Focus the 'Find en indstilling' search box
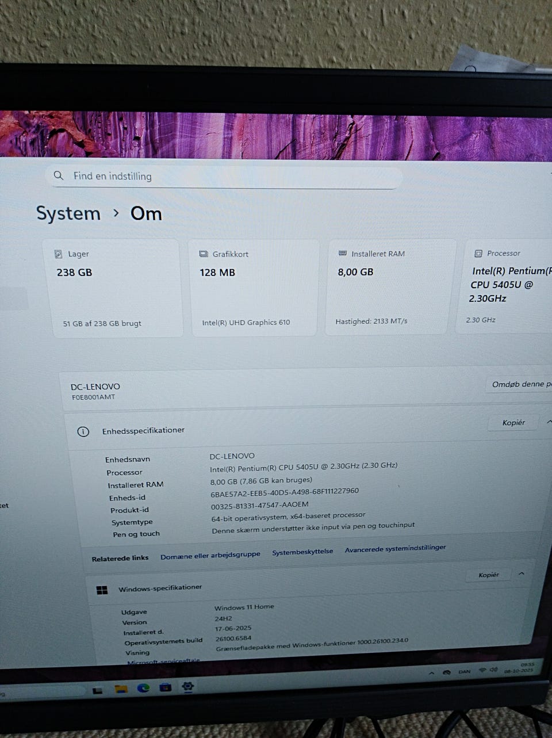The width and height of the screenshot is (552, 738). (x=225, y=176)
